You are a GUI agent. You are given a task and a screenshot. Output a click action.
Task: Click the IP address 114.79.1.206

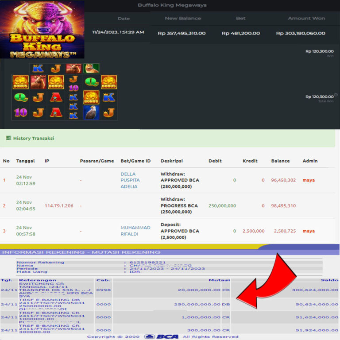tap(58, 205)
